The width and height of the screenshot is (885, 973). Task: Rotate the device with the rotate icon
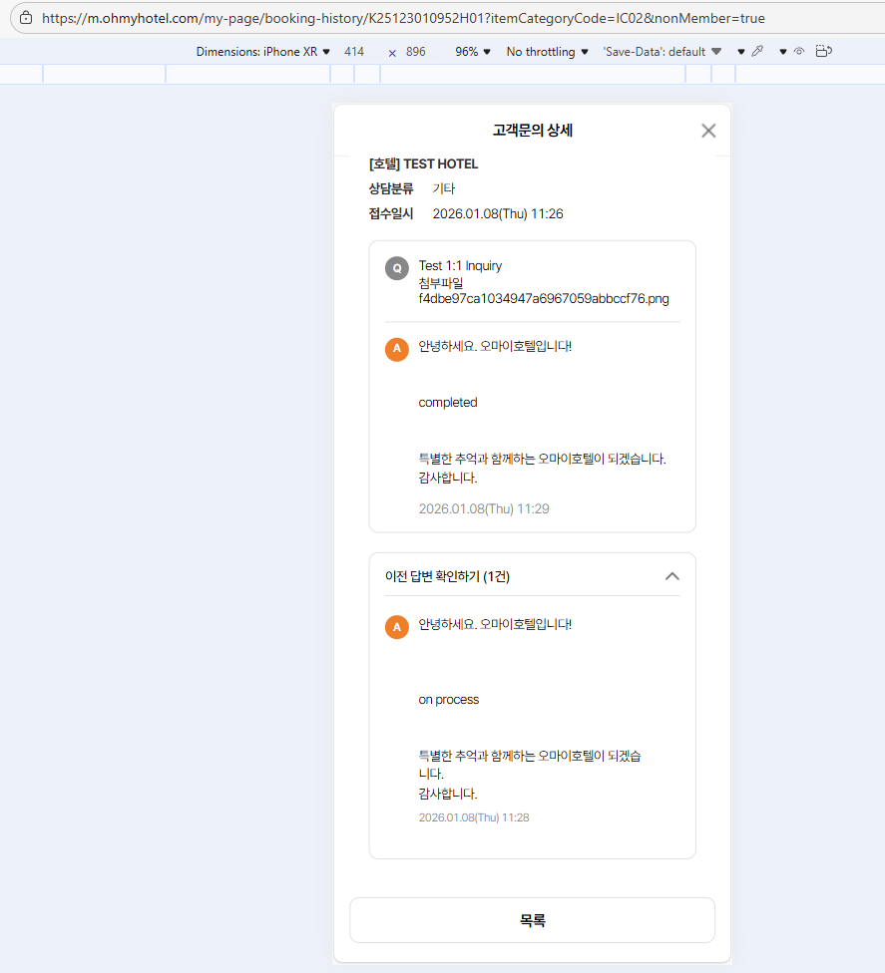pos(823,52)
